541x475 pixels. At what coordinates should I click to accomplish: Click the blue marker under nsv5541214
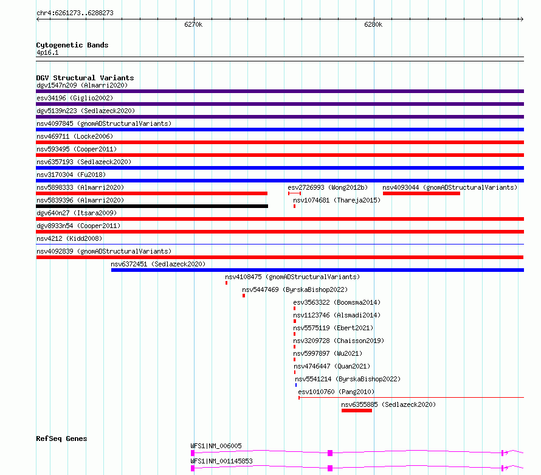tap(295, 385)
